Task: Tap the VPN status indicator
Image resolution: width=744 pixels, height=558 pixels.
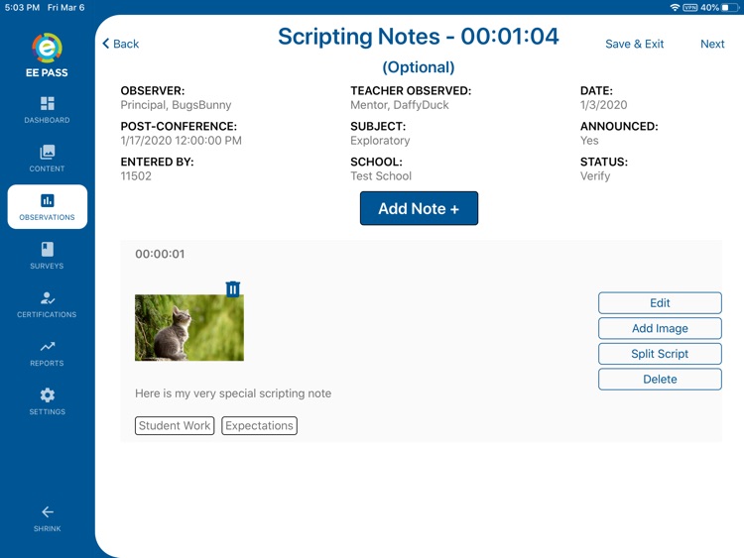Action: point(689,7)
